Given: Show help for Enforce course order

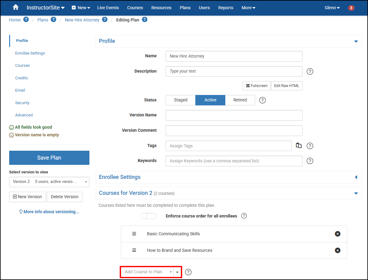Looking at the screenshot, I should pos(244,216).
